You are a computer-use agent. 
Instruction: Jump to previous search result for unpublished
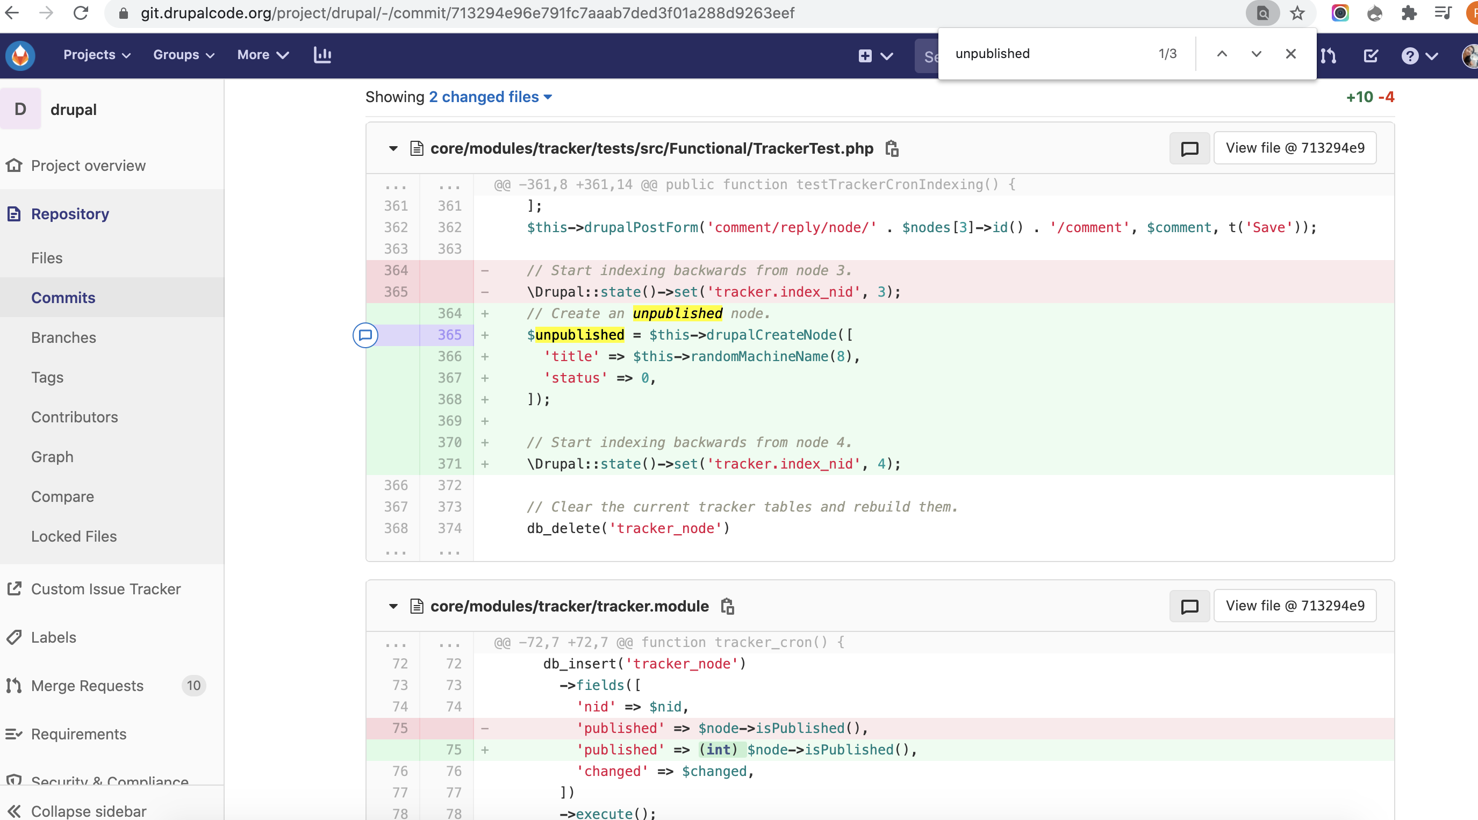tap(1222, 54)
